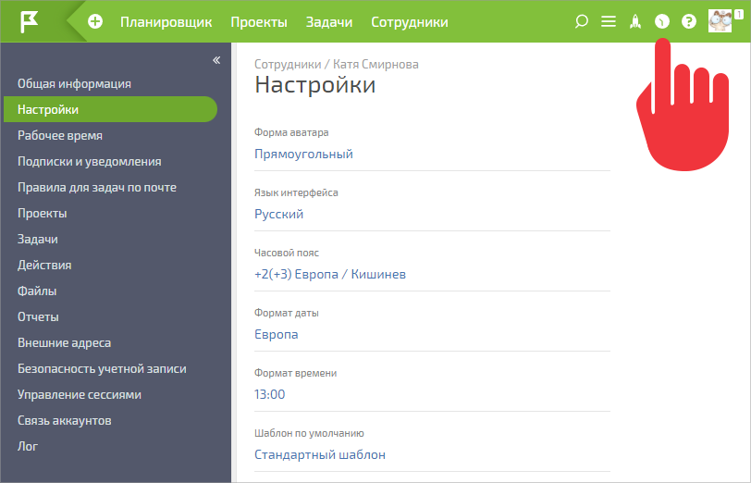Open Проекты in top menu
The height and width of the screenshot is (483, 751).
pyautogui.click(x=259, y=22)
